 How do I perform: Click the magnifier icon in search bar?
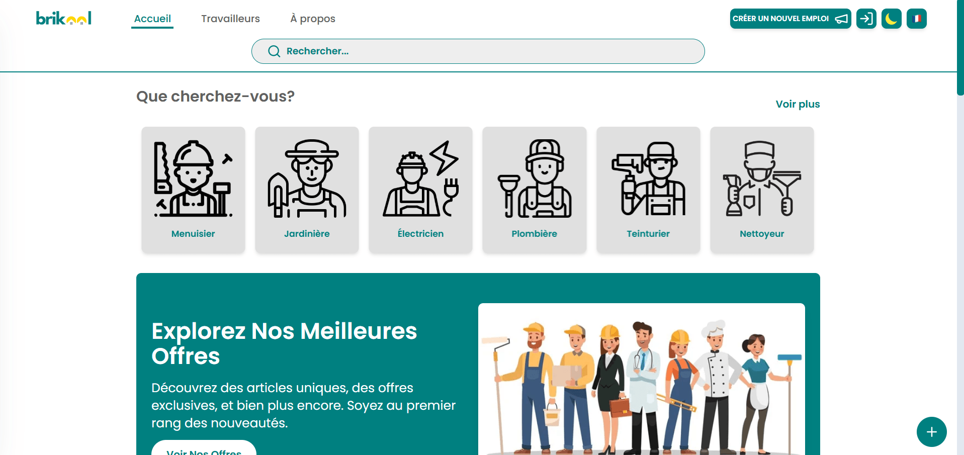click(274, 51)
